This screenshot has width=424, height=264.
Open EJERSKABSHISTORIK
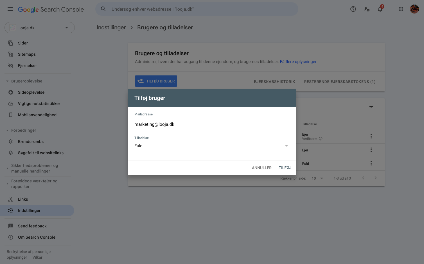pyautogui.click(x=274, y=82)
